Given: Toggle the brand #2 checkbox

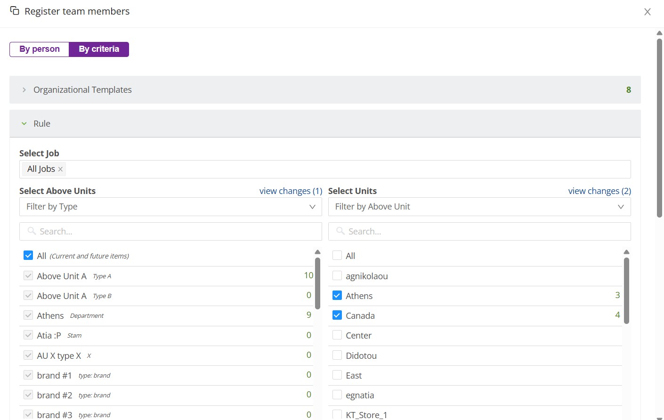Looking at the screenshot, I should click(28, 395).
